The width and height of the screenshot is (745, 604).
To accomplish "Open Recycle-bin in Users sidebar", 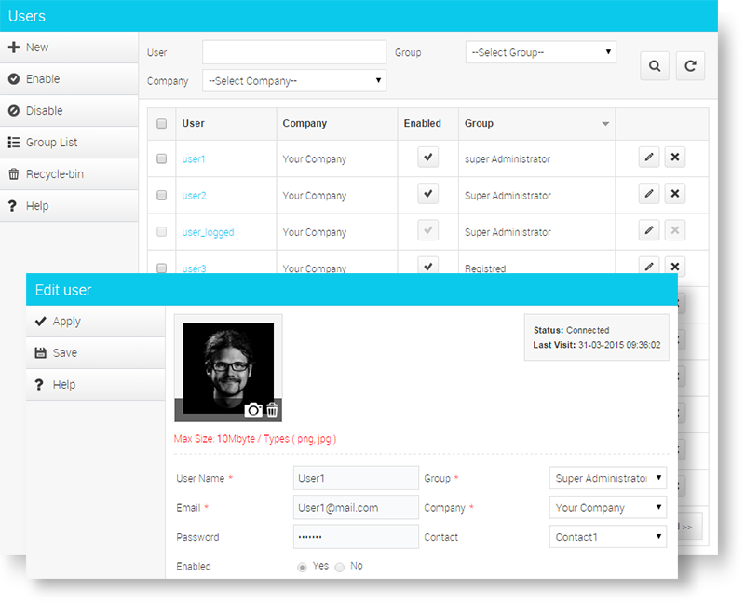I will pyautogui.click(x=52, y=174).
